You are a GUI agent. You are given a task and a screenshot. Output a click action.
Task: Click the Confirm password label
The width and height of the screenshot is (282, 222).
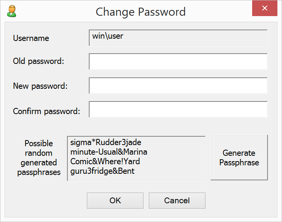[x=47, y=111]
